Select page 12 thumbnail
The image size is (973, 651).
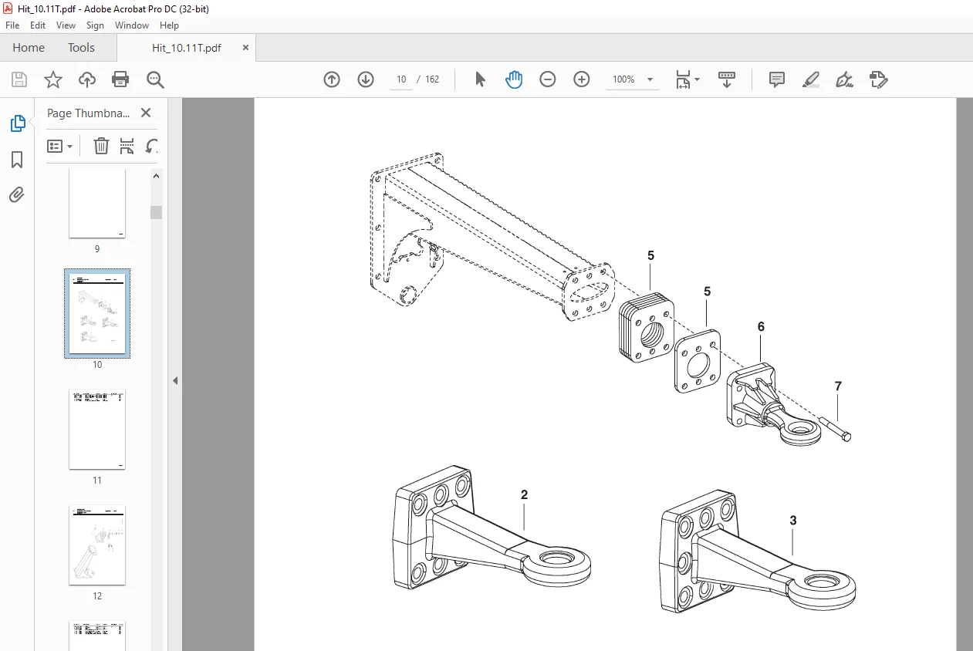pos(97,545)
